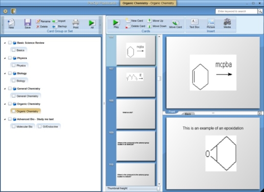Select card thumbnail 108
The height and width of the screenshot is (192, 264).
[136, 114]
